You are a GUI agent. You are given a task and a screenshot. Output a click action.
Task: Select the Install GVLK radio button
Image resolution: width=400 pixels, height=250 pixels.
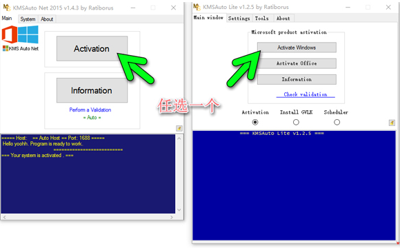[x=296, y=123]
